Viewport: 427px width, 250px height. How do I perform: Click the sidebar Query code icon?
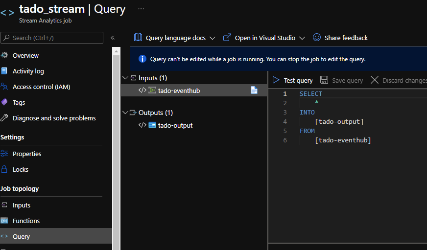pyautogui.click(x=4, y=236)
